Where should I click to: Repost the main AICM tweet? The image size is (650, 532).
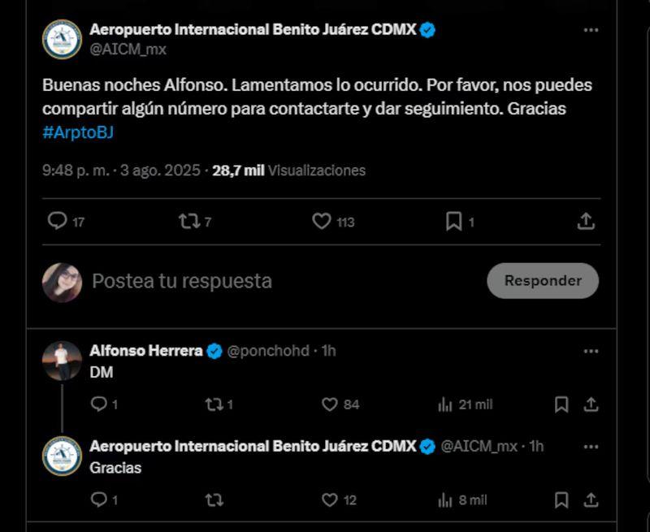click(x=189, y=221)
